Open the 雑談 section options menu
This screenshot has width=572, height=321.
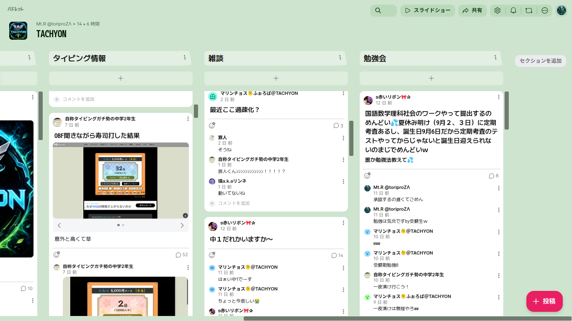340,58
